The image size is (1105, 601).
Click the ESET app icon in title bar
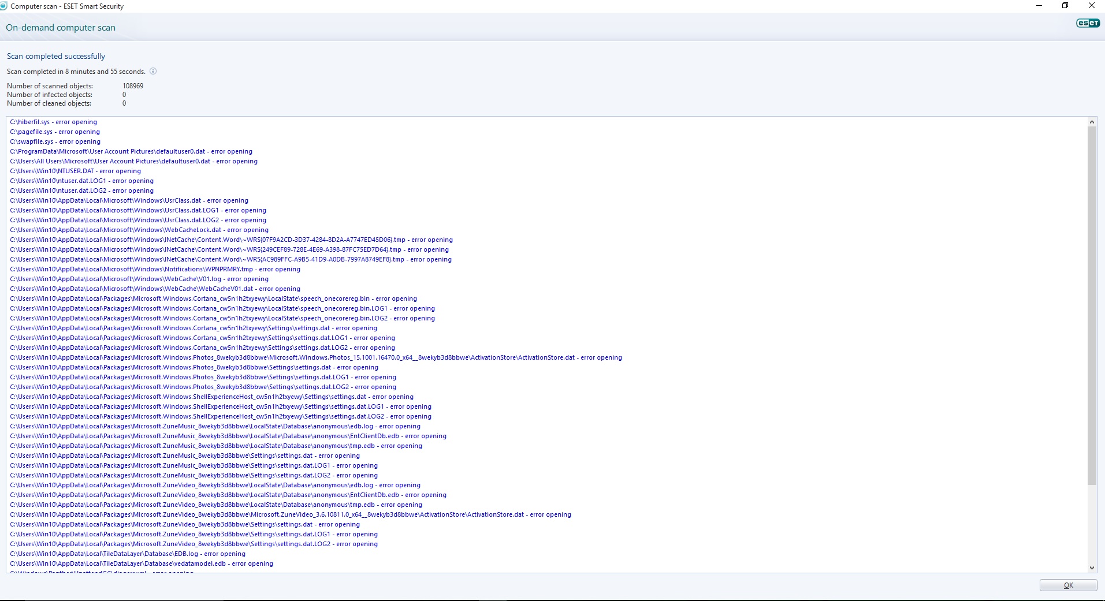pyautogui.click(x=4, y=6)
